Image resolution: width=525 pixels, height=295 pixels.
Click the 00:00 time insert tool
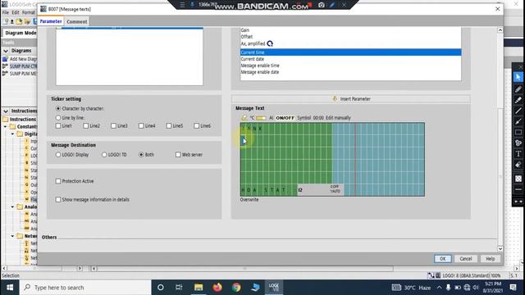[x=318, y=118]
